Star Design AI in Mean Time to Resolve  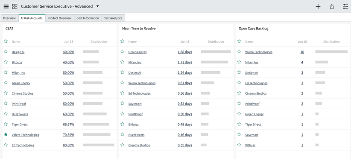tap(122, 72)
